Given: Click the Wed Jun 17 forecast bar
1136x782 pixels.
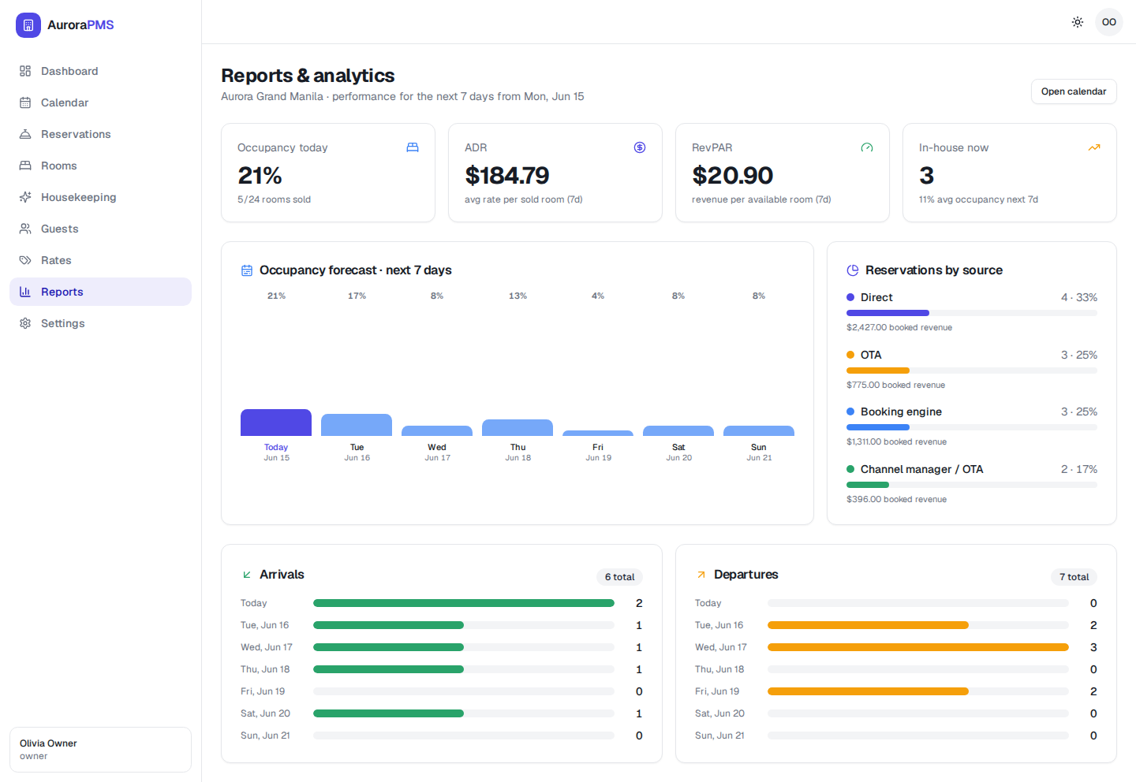Looking at the screenshot, I should tap(437, 431).
